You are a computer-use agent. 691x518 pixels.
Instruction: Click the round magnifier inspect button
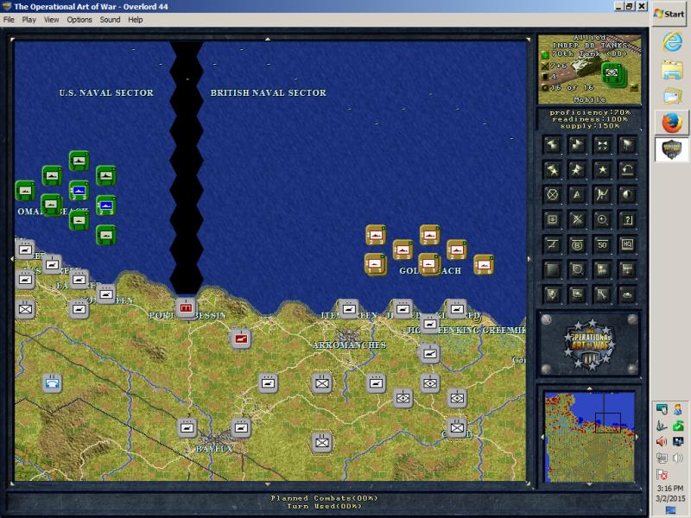click(x=577, y=270)
